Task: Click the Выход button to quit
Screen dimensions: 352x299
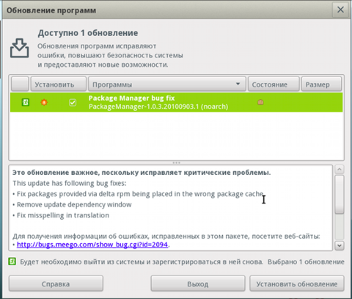Action: click(198, 284)
